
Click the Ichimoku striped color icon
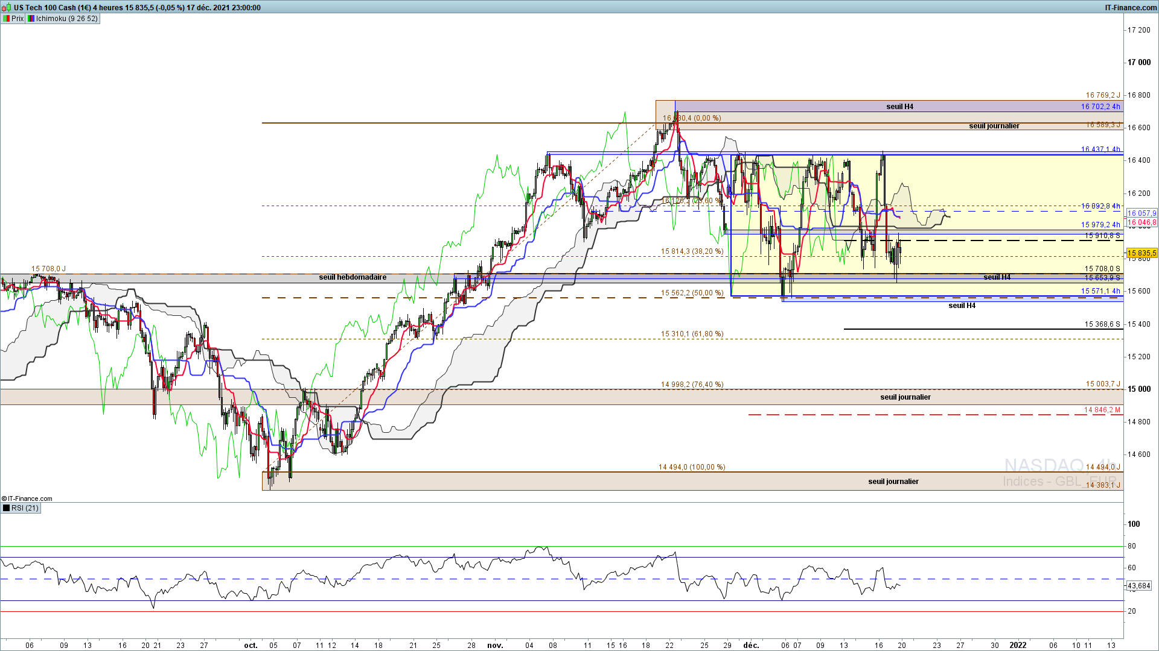pyautogui.click(x=31, y=19)
